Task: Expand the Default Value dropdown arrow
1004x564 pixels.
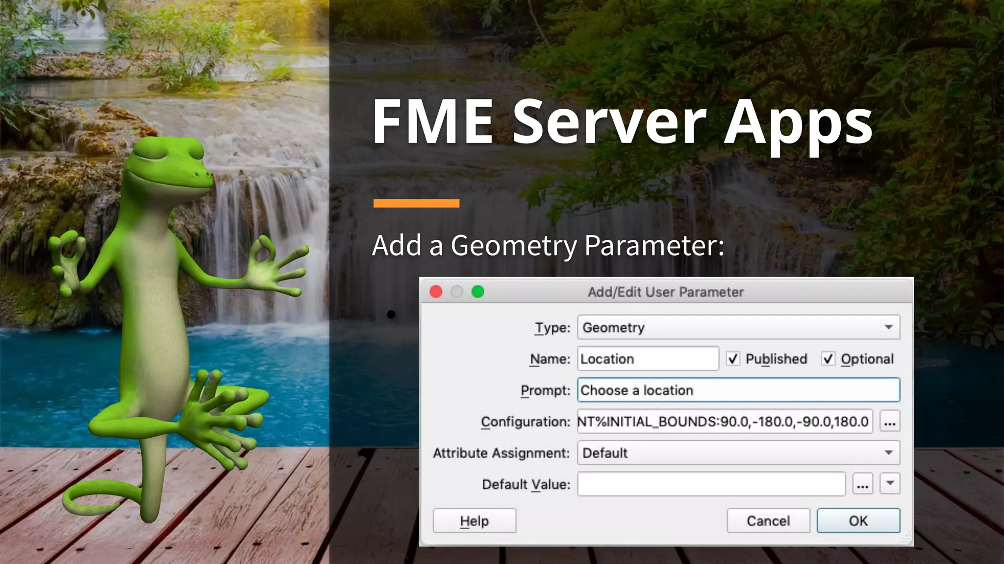Action: click(890, 484)
